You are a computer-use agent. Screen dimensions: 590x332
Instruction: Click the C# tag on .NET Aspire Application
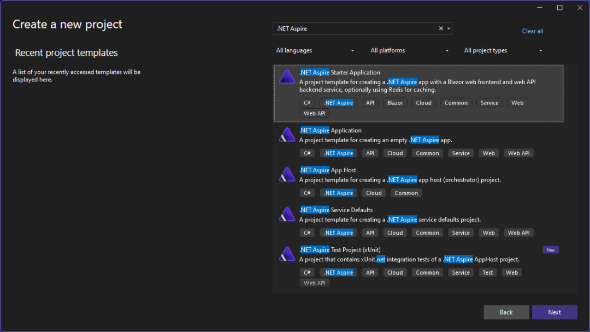point(307,153)
